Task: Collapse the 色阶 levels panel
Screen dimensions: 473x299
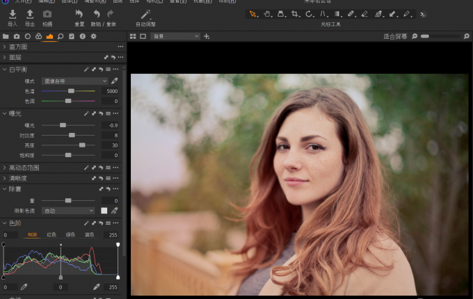Action: (4, 223)
